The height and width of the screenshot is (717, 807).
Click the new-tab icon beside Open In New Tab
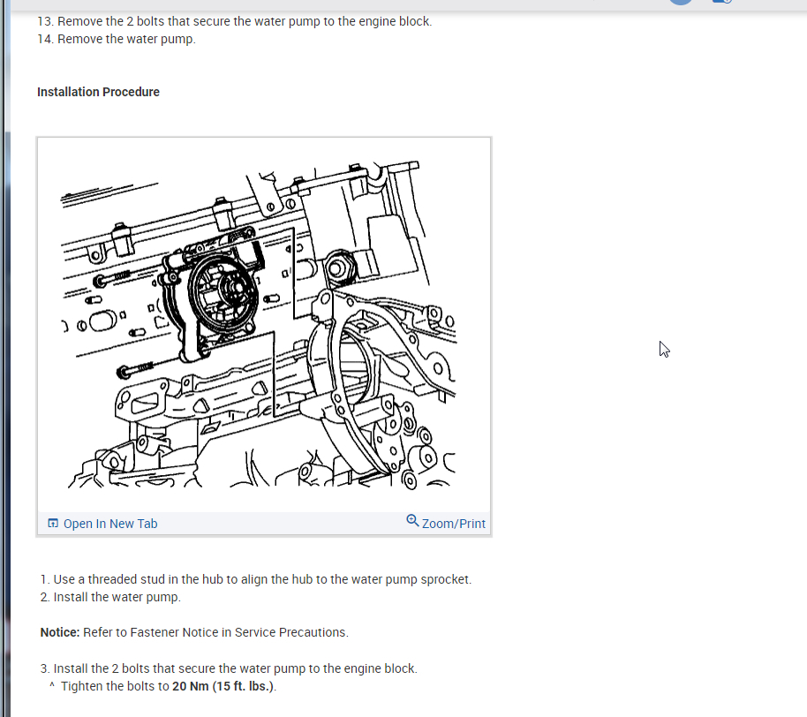[52, 523]
